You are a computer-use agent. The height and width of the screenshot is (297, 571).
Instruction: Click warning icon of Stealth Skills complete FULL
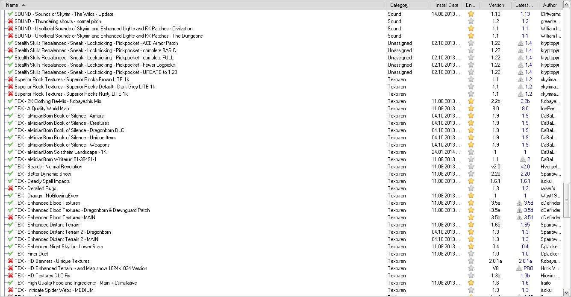pos(520,58)
